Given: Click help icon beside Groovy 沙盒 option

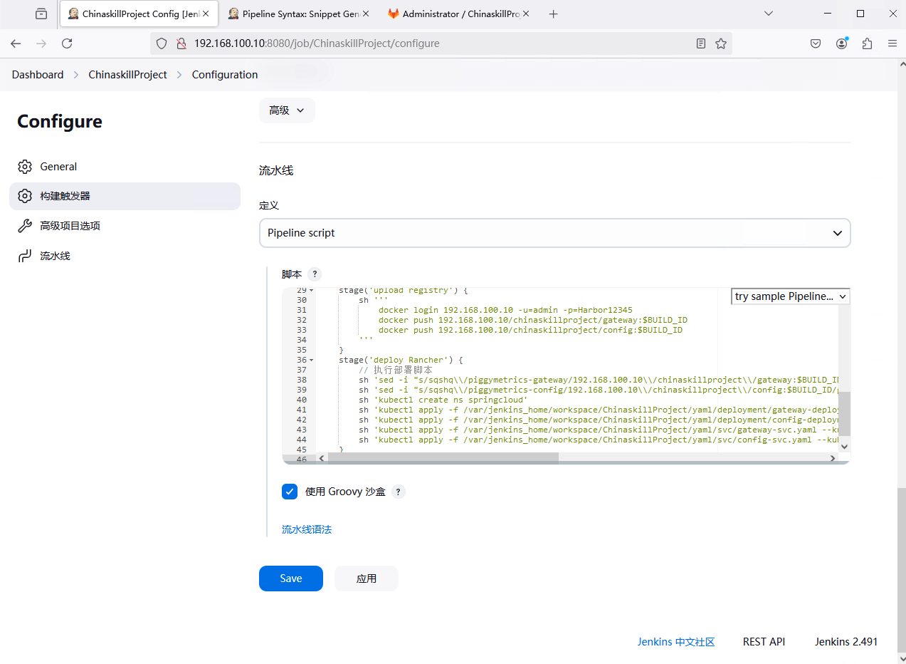Looking at the screenshot, I should point(399,492).
